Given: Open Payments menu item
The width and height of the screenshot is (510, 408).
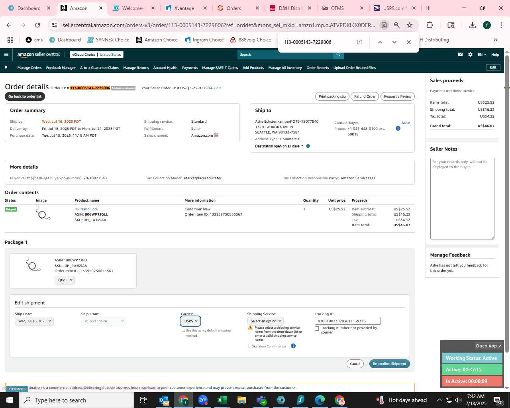Looking at the screenshot, I should [190, 68].
